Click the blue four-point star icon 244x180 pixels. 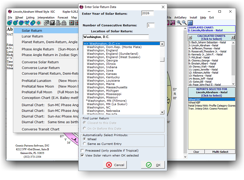point(190,23)
